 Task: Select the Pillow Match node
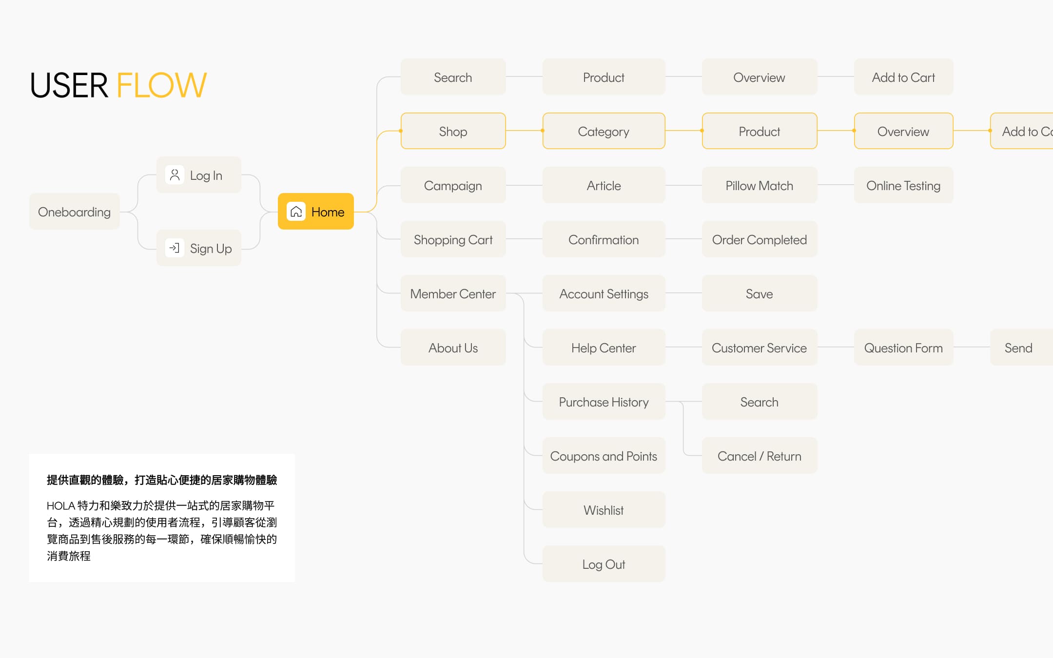(x=759, y=185)
